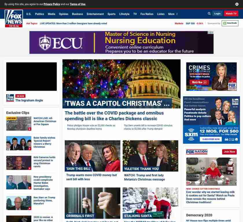Click the red Watch TV button
Image resolution: width=243 pixels, height=222 pixels.
(231, 14)
